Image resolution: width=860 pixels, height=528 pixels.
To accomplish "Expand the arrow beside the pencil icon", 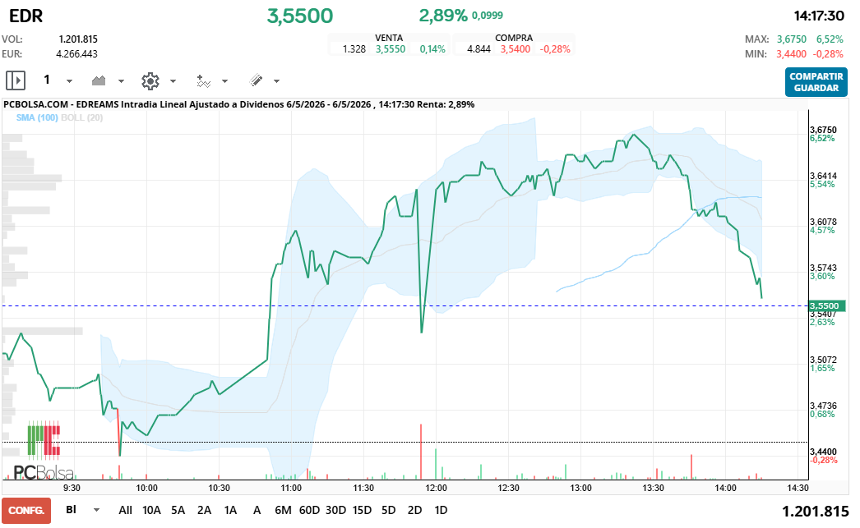I will 276,81.
